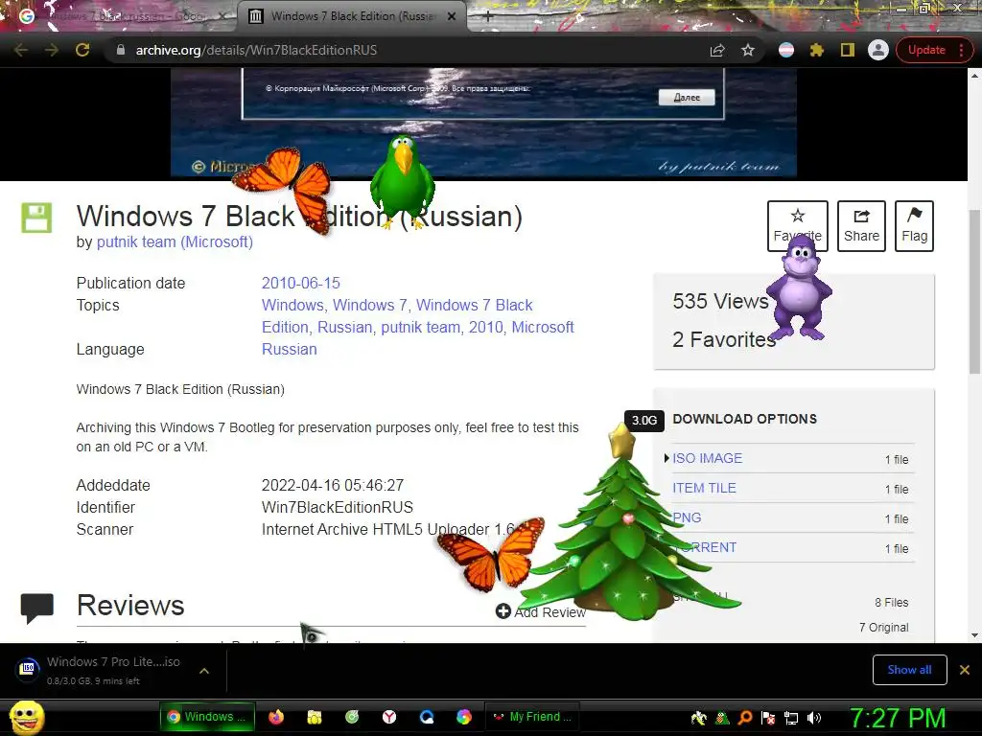Show all downloads
This screenshot has width=982, height=736.
click(x=909, y=670)
